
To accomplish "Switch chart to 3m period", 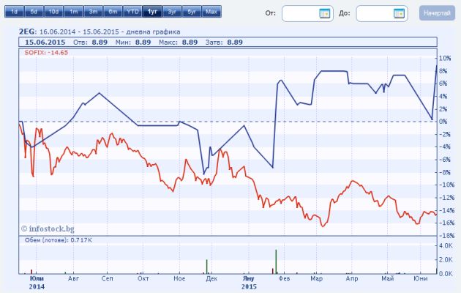I will pyautogui.click(x=93, y=12).
